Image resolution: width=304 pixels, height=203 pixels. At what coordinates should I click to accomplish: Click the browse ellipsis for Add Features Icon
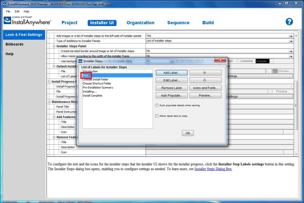coord(288,132)
